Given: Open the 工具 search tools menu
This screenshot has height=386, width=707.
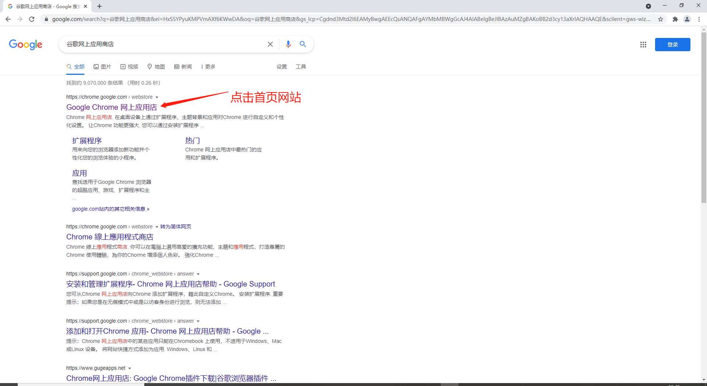Looking at the screenshot, I should pyautogui.click(x=300, y=67).
